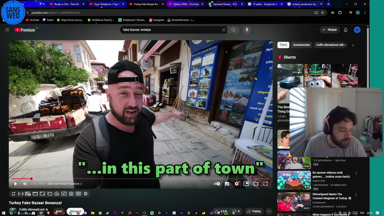Select the Tümü filter chip
384x216 pixels.
pyautogui.click(x=283, y=45)
